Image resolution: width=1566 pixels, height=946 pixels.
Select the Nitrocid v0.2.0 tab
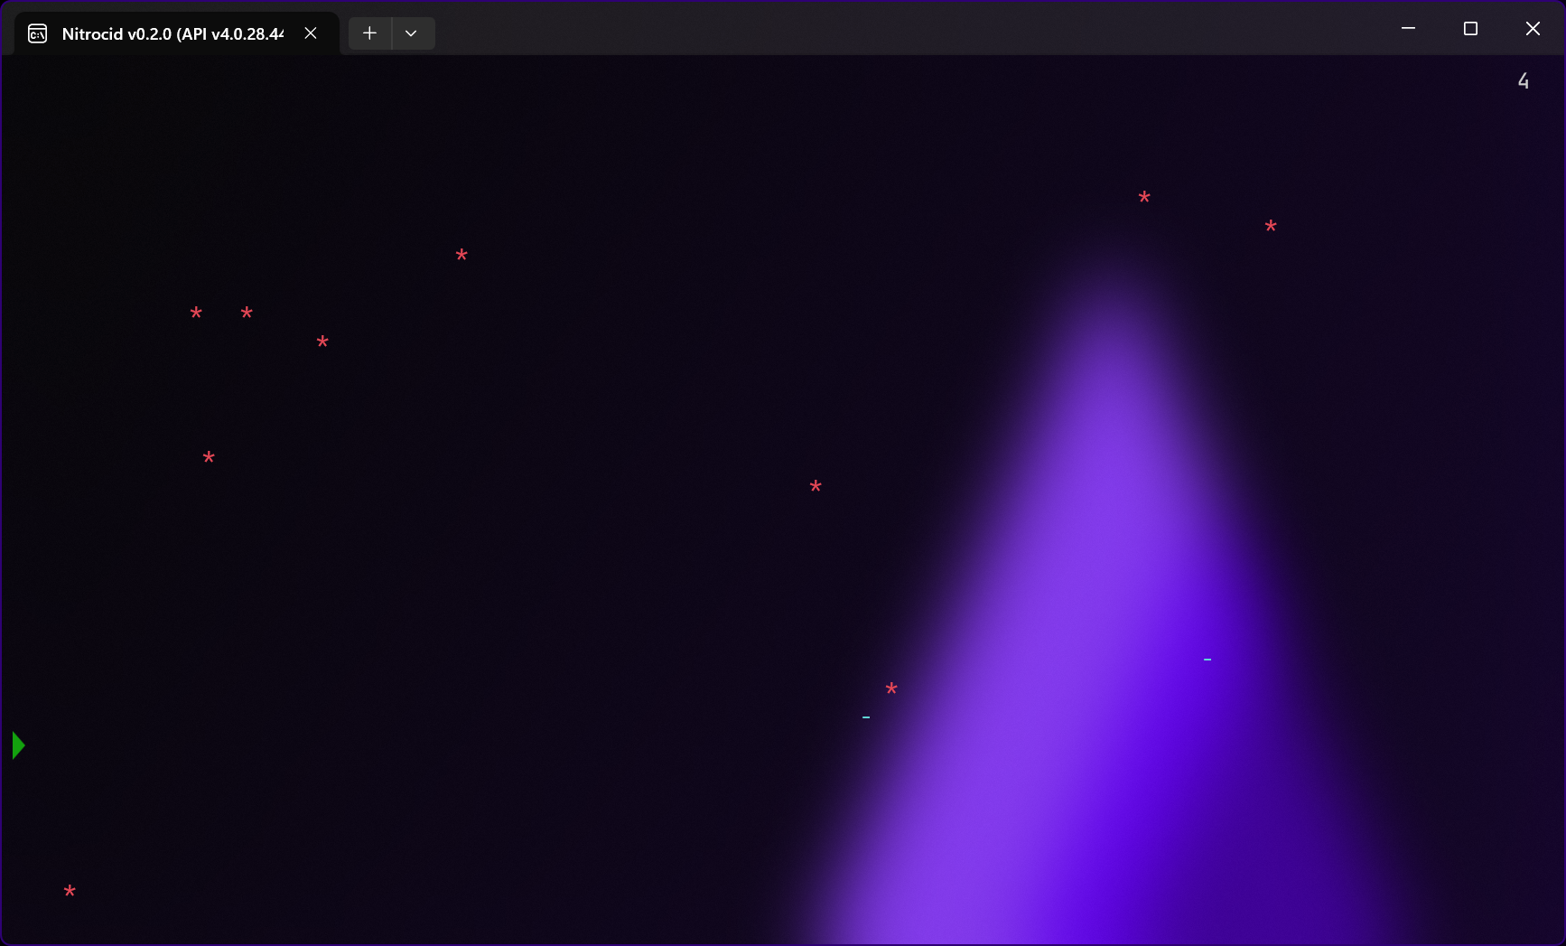tap(172, 34)
